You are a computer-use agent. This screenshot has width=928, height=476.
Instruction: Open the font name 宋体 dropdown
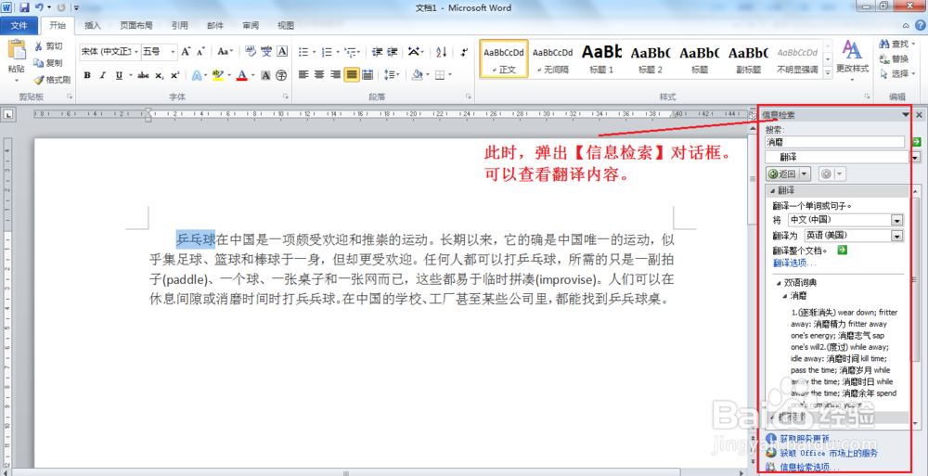click(136, 52)
